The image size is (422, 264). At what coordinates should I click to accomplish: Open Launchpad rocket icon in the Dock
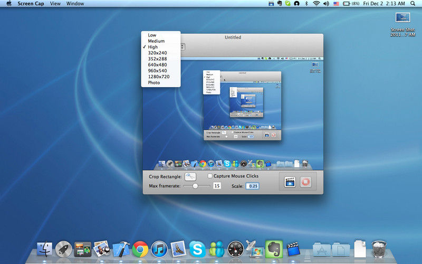(x=63, y=249)
